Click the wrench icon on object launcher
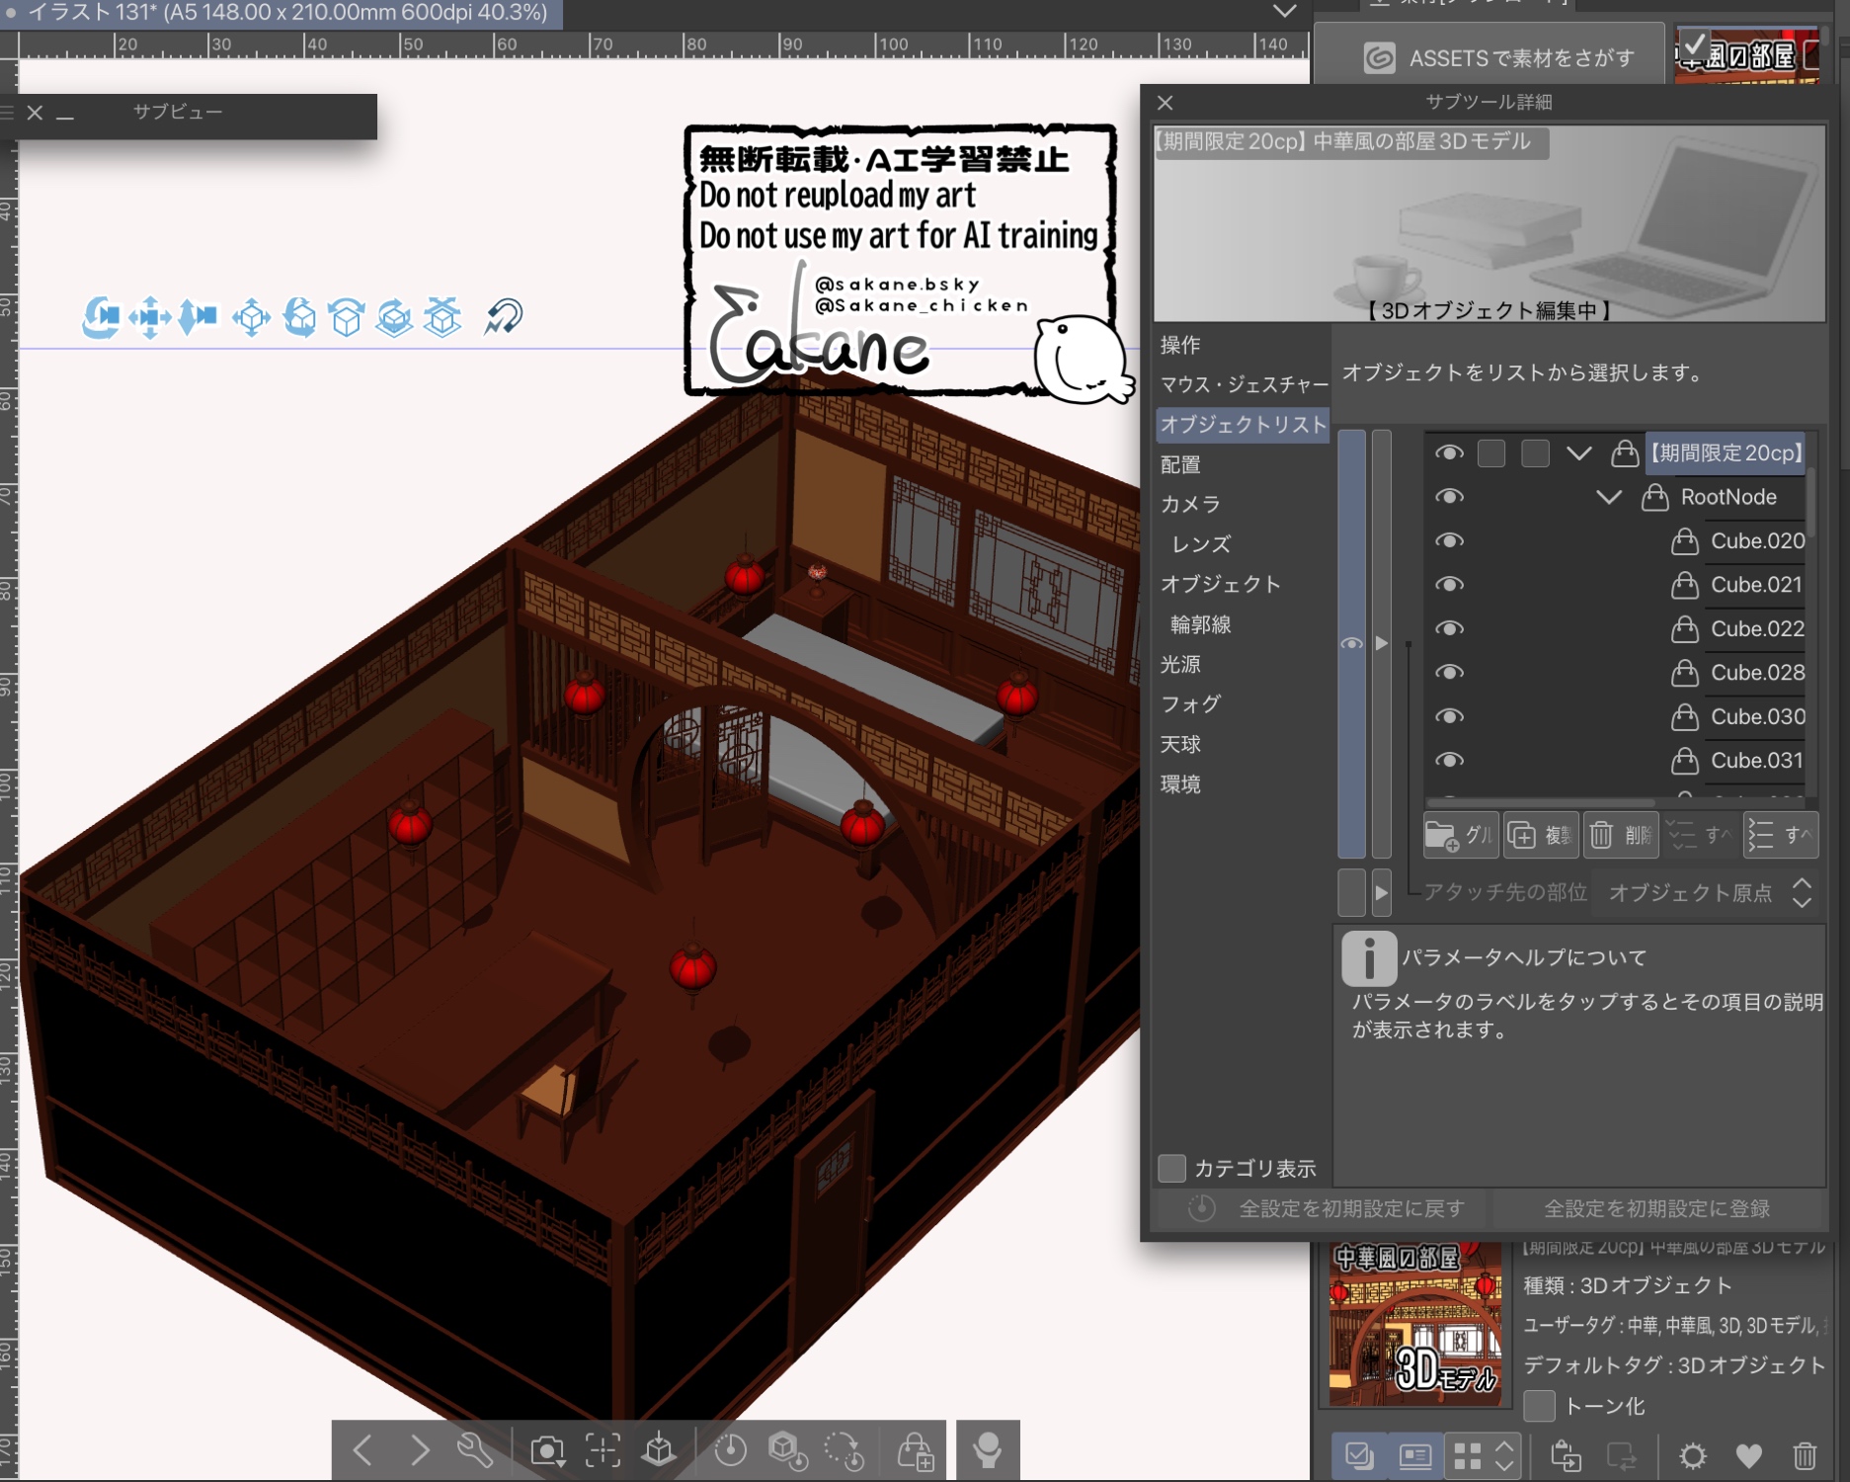Viewport: 1850px width, 1482px height. coord(475,1450)
